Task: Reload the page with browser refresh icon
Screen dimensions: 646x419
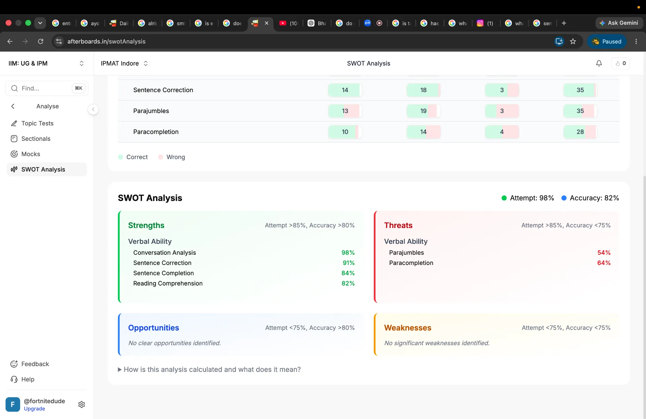Action: pos(40,41)
